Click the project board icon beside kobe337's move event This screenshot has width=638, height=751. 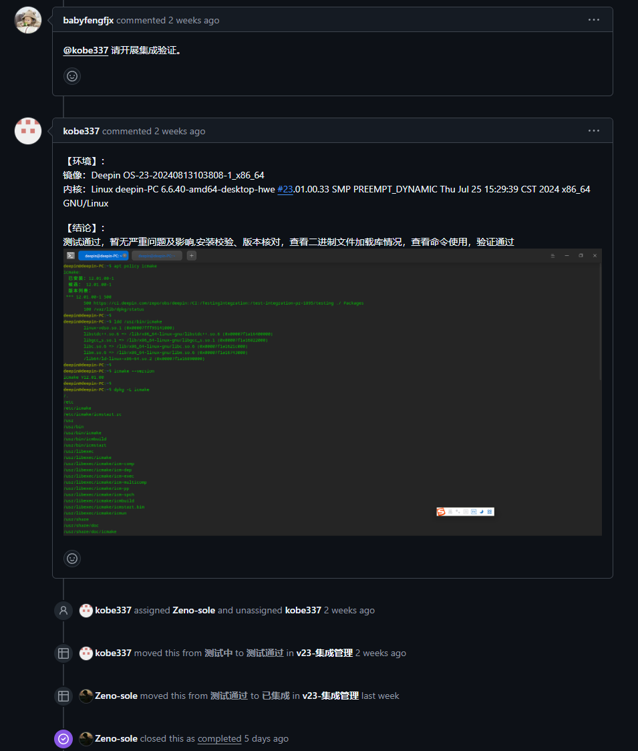[63, 653]
